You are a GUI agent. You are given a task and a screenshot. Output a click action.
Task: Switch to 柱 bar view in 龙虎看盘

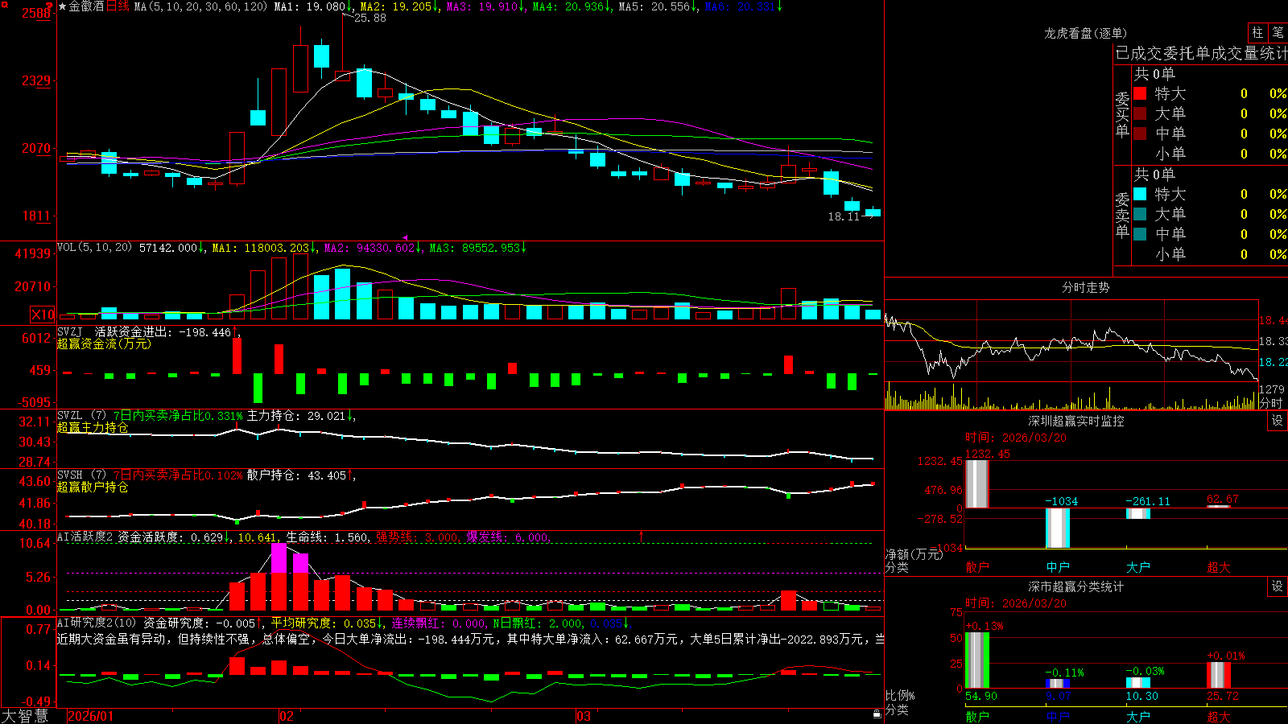coord(1257,32)
